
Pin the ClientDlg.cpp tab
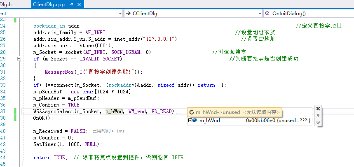click(72, 4)
